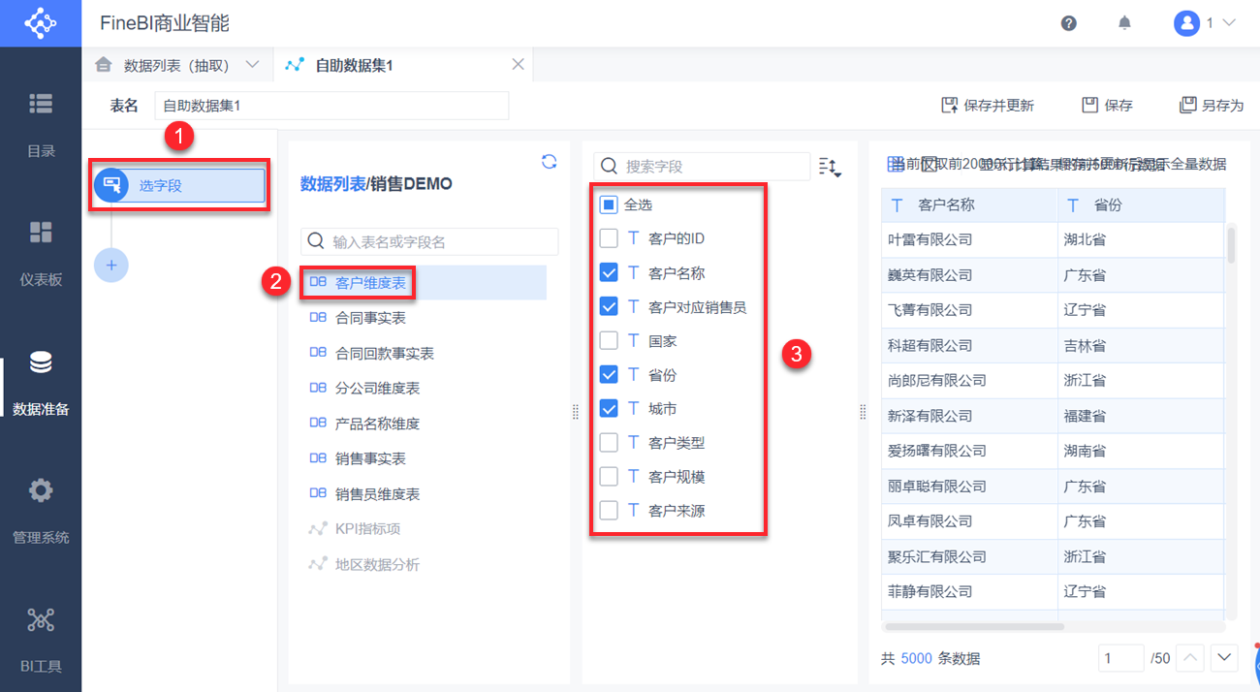
Task: Click the page number input box
Action: (x=1122, y=658)
